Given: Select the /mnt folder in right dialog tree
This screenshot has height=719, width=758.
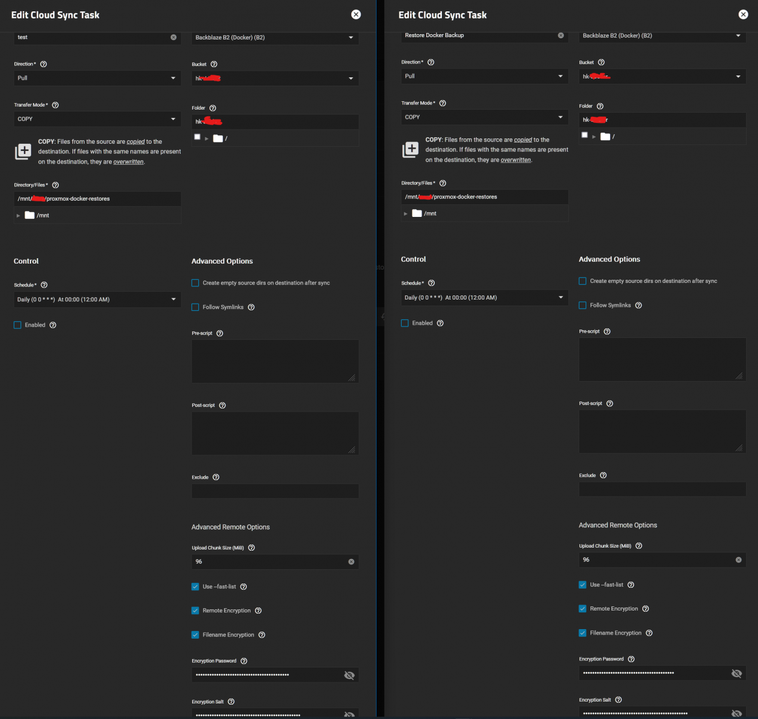Looking at the screenshot, I should tap(425, 213).
